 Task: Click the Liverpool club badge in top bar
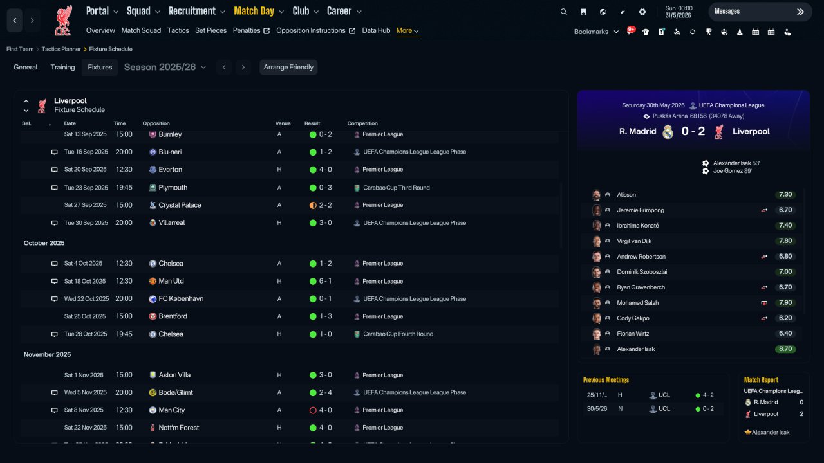(63, 21)
